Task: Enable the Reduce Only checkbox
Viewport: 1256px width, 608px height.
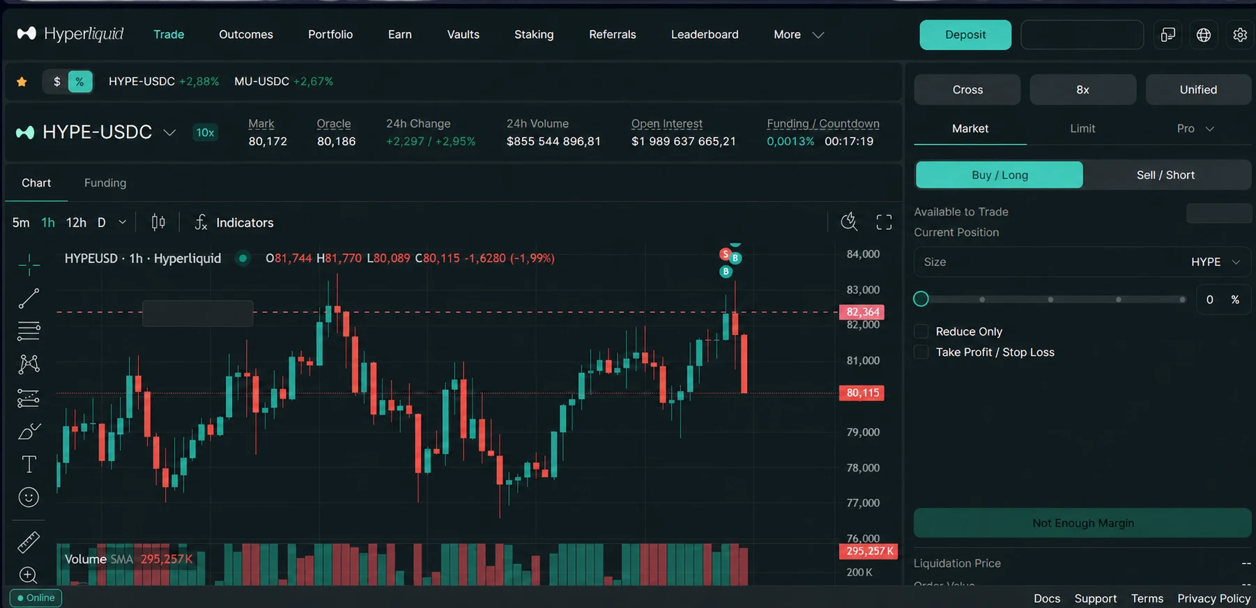Action: click(x=921, y=332)
